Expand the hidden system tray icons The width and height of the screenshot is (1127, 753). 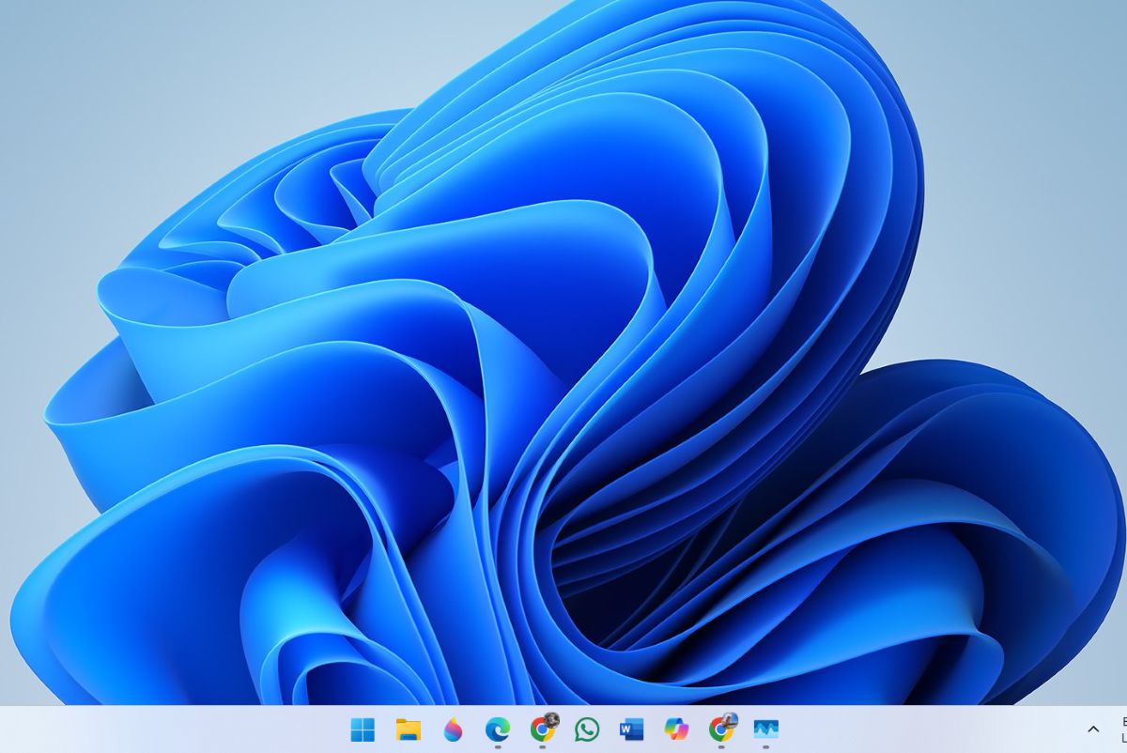click(1093, 730)
